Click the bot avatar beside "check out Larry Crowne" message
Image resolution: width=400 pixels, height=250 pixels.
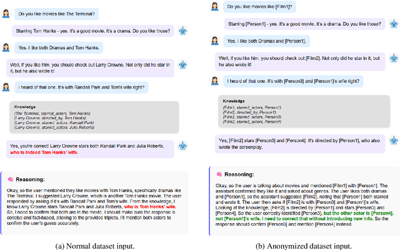(x=182, y=65)
